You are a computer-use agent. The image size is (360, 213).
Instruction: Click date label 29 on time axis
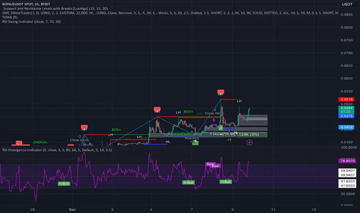coord(32,210)
